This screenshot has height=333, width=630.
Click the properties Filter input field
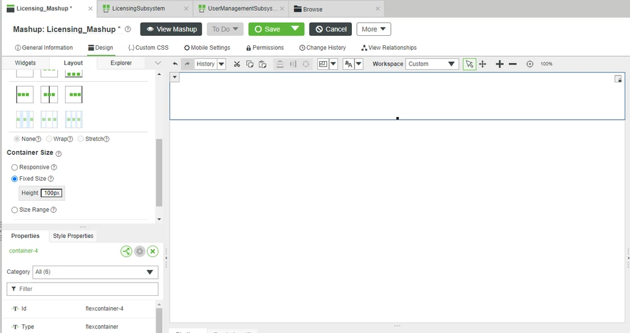(x=83, y=289)
